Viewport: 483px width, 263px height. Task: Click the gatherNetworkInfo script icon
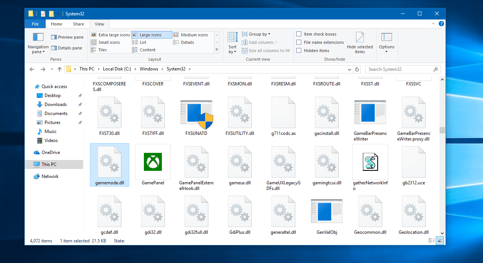[x=370, y=162]
